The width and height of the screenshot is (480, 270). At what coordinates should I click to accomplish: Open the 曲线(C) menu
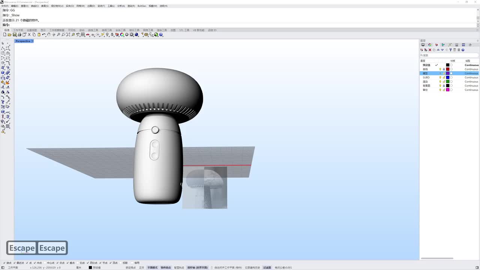(x=34, y=6)
